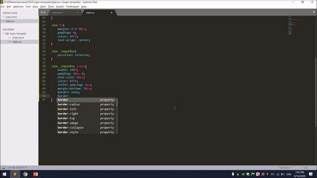317x178 pixels.
Task: Open the Selection menu
Action: (x=18, y=6)
